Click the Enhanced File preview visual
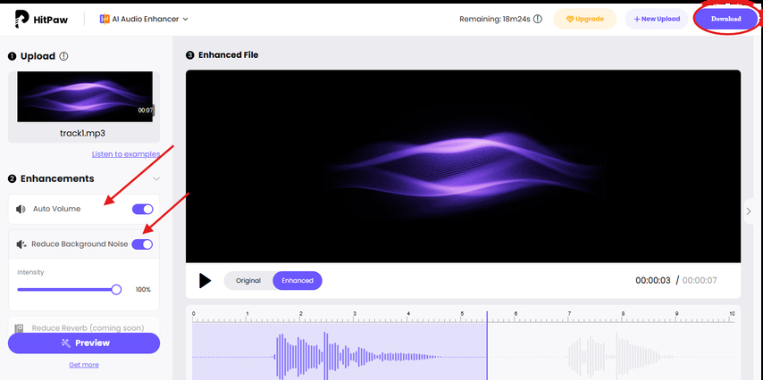 [x=463, y=166]
